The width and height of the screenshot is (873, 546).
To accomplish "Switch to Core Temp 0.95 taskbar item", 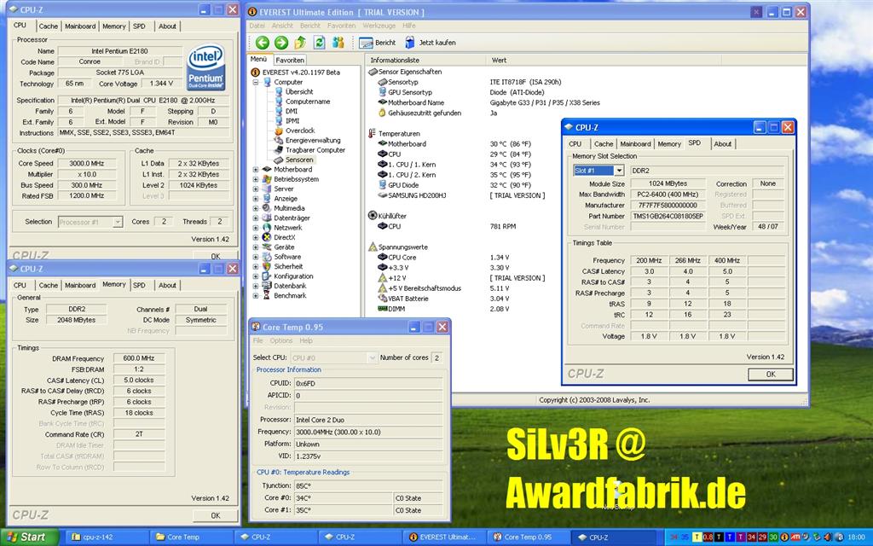I will pyautogui.click(x=528, y=537).
